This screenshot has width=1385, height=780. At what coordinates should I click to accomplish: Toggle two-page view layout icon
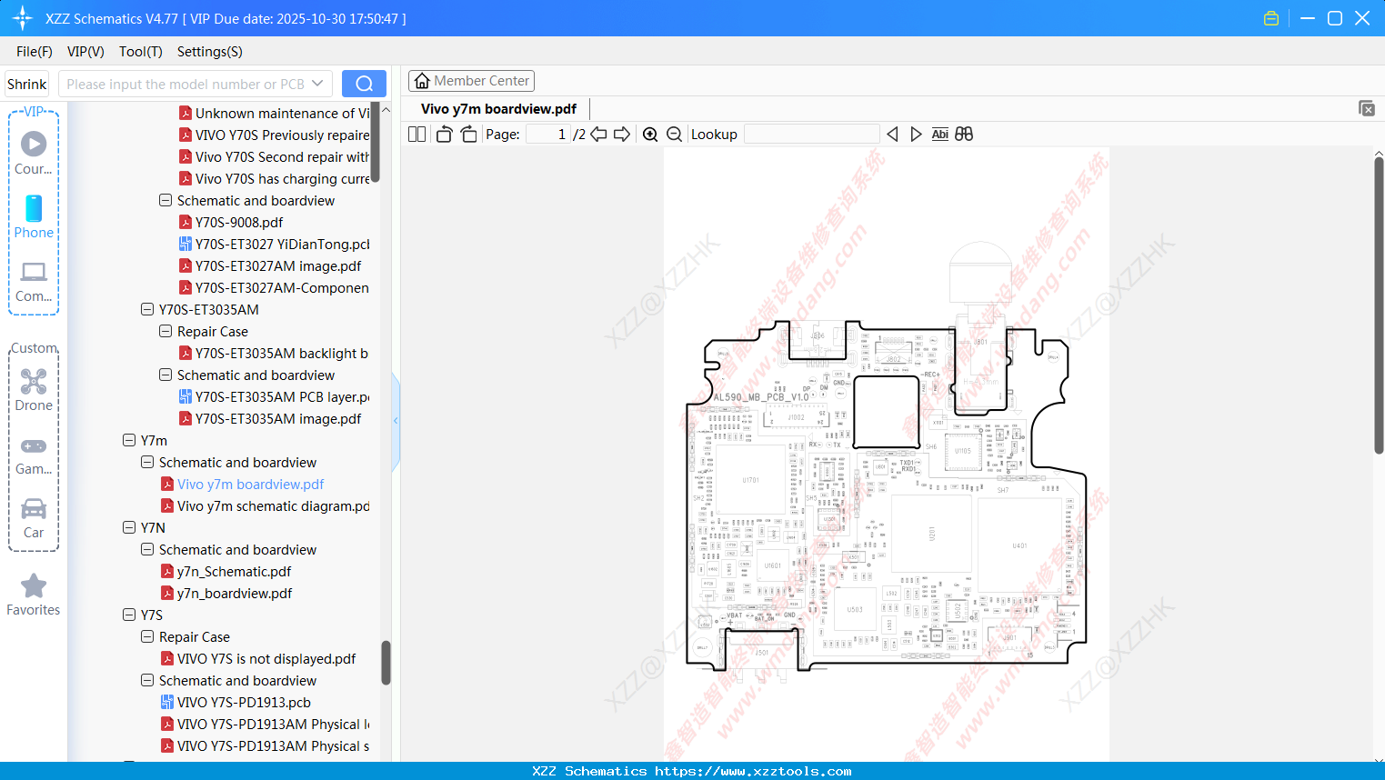tap(417, 135)
